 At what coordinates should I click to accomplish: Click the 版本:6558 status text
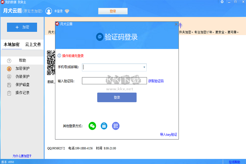click(x=8, y=162)
